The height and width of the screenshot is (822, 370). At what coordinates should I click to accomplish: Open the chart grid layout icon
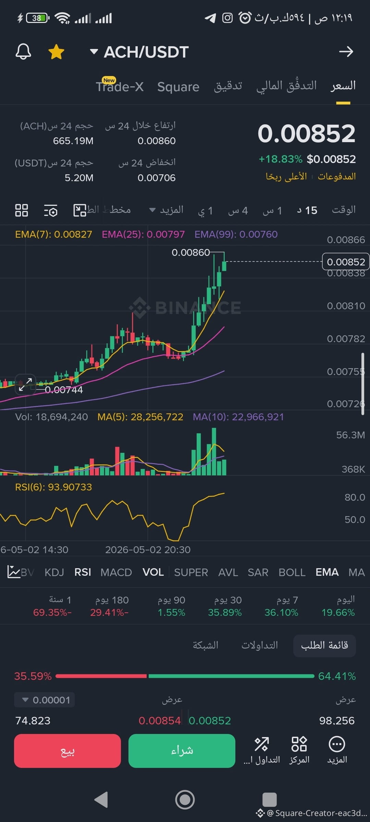pos(22,210)
